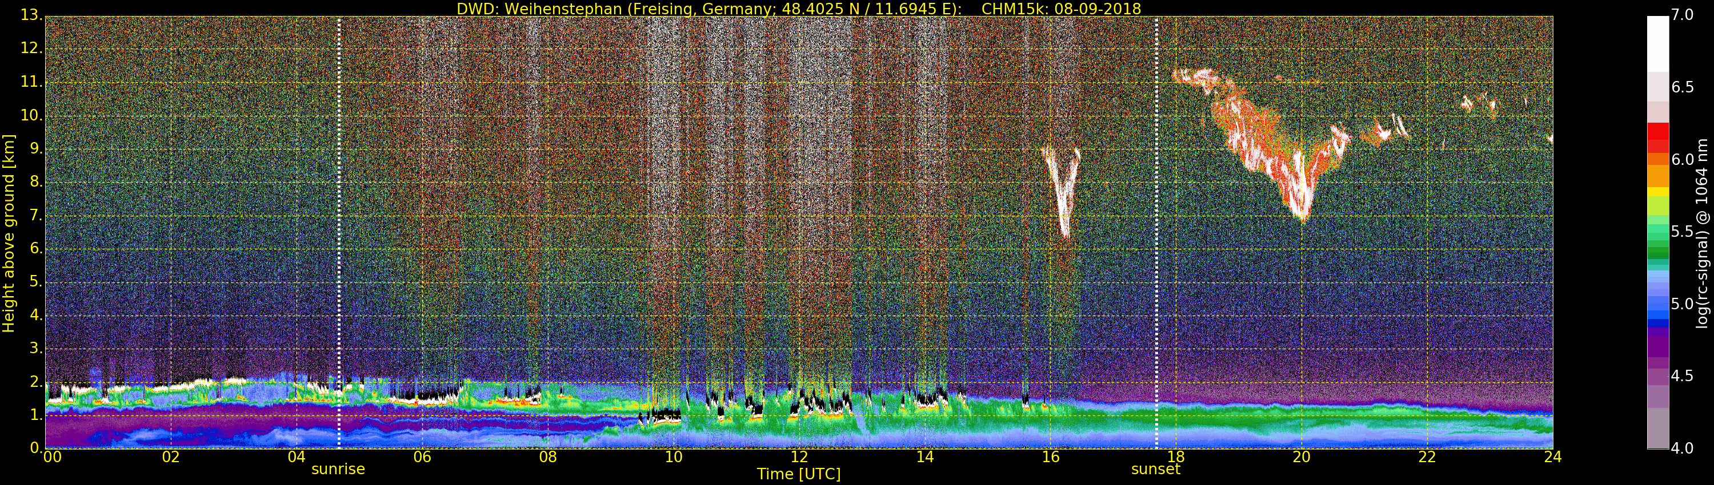
Task: Click the 24 tick on the time axis
Action: (1552, 457)
